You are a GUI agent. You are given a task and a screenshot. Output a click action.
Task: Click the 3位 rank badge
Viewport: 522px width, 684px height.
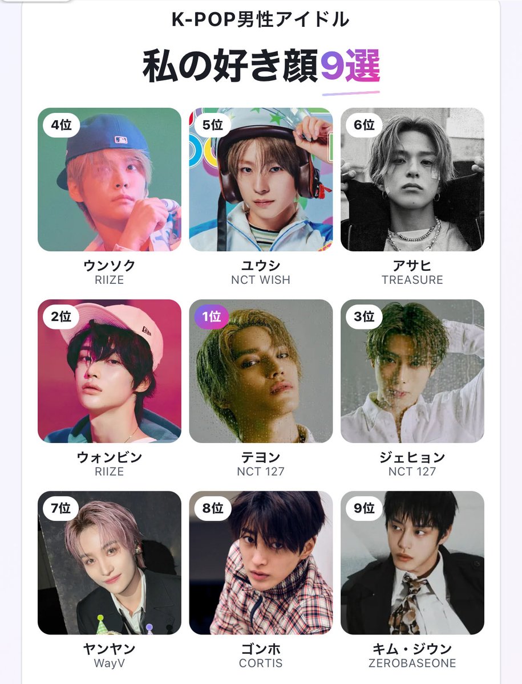pos(363,316)
